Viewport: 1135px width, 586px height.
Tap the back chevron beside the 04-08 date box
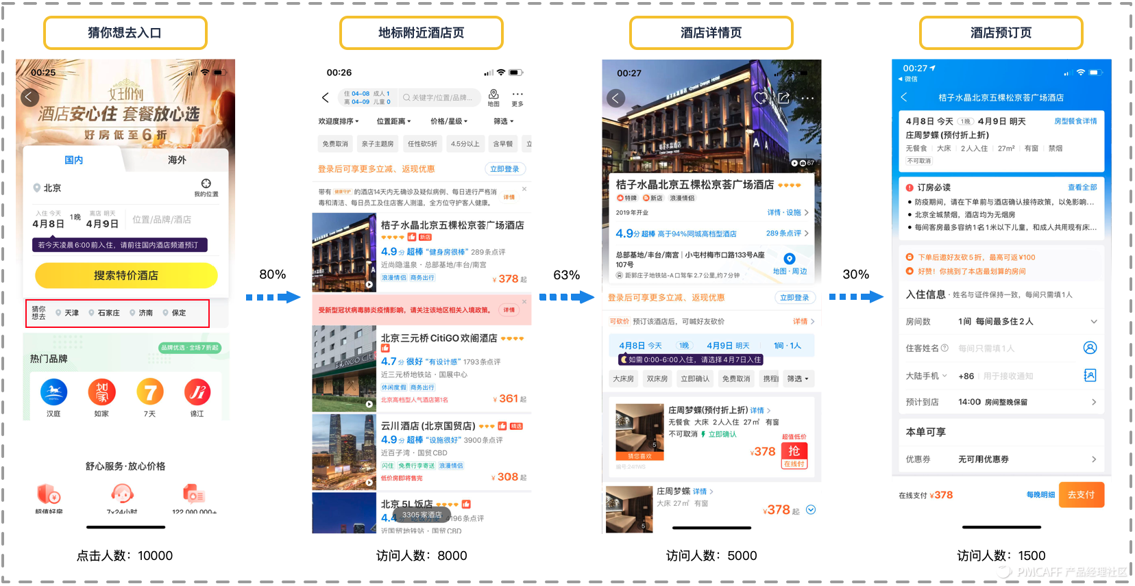tap(326, 98)
